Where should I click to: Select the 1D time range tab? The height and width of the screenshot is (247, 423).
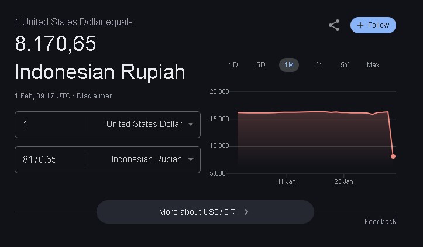click(233, 65)
